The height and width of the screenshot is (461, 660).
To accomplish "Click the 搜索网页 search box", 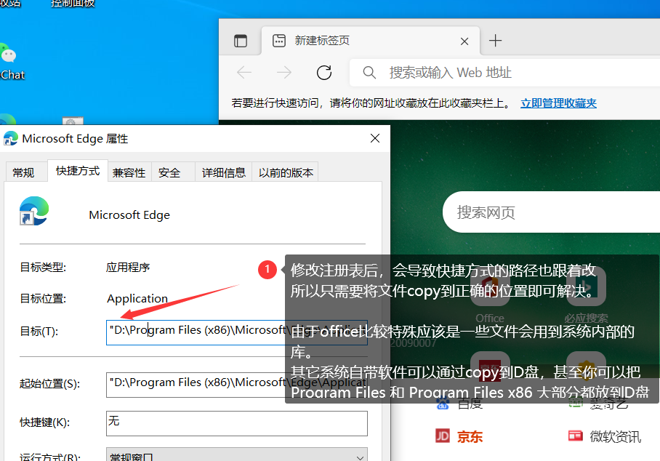I will 552,212.
